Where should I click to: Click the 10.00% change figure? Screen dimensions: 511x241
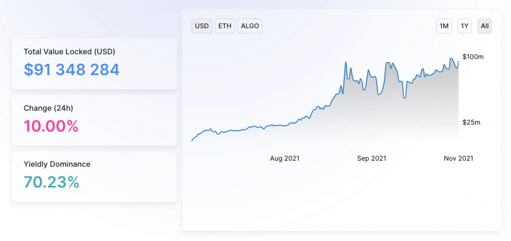click(51, 126)
